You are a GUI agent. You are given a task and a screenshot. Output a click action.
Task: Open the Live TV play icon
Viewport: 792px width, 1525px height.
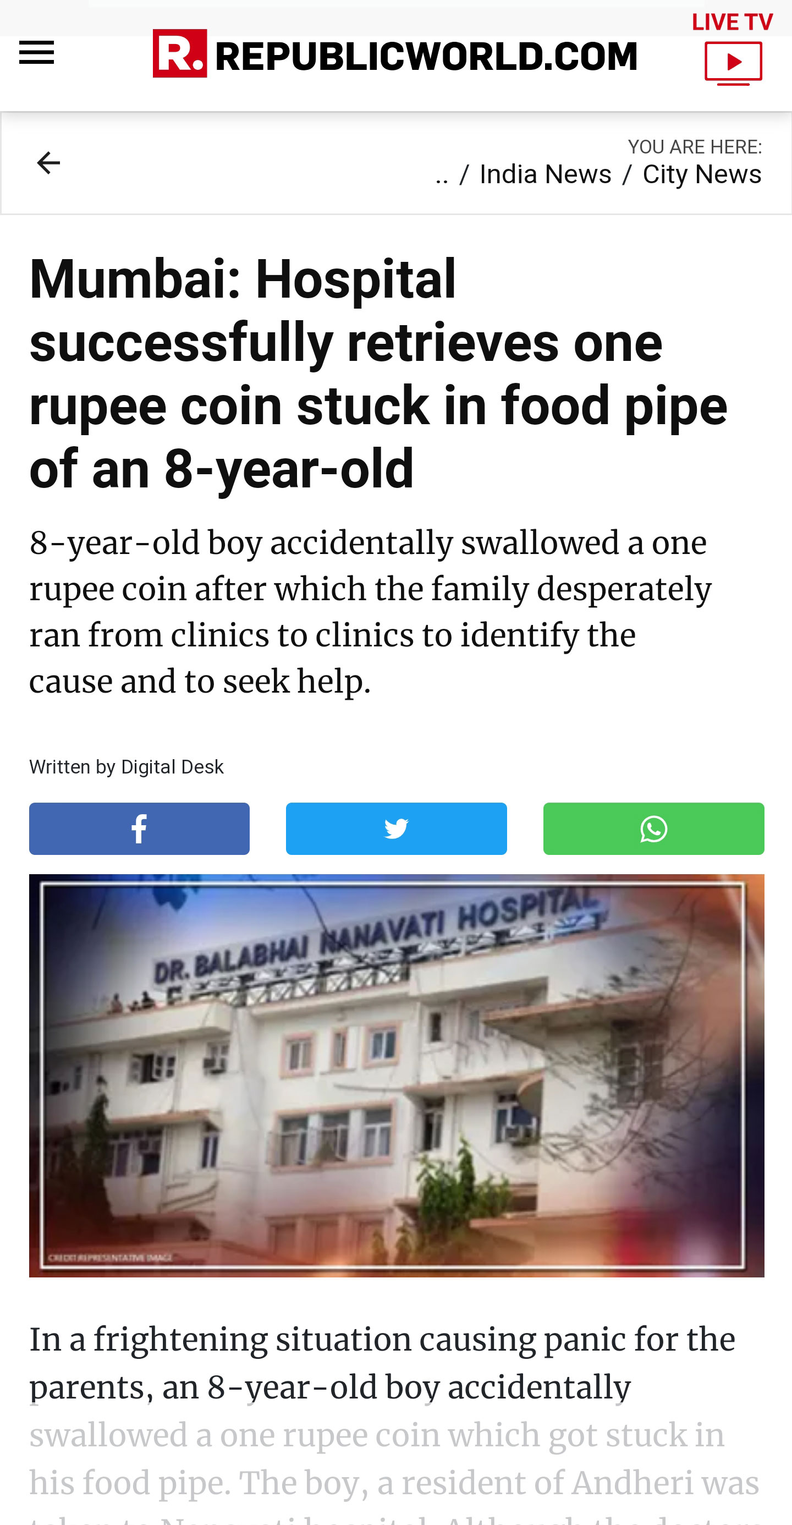click(733, 63)
